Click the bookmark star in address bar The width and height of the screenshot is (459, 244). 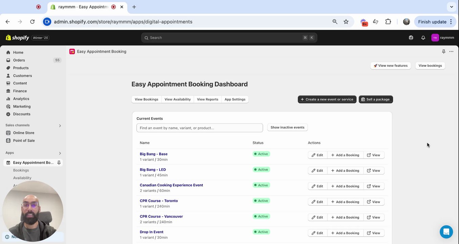tap(346, 22)
